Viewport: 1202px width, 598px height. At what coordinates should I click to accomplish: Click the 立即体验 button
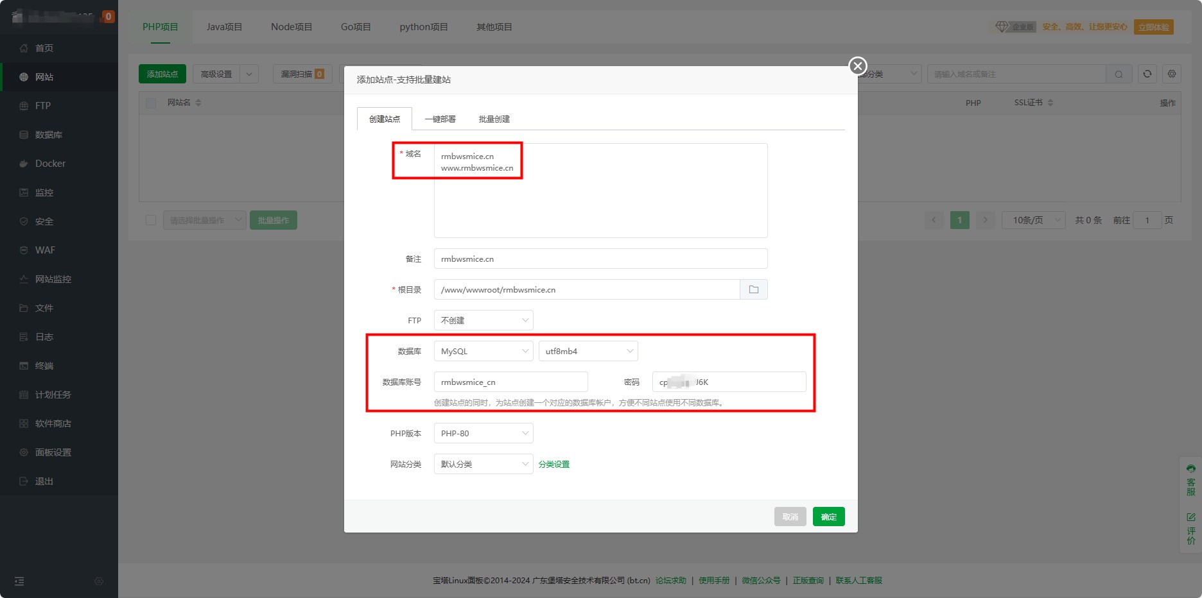click(x=1154, y=27)
